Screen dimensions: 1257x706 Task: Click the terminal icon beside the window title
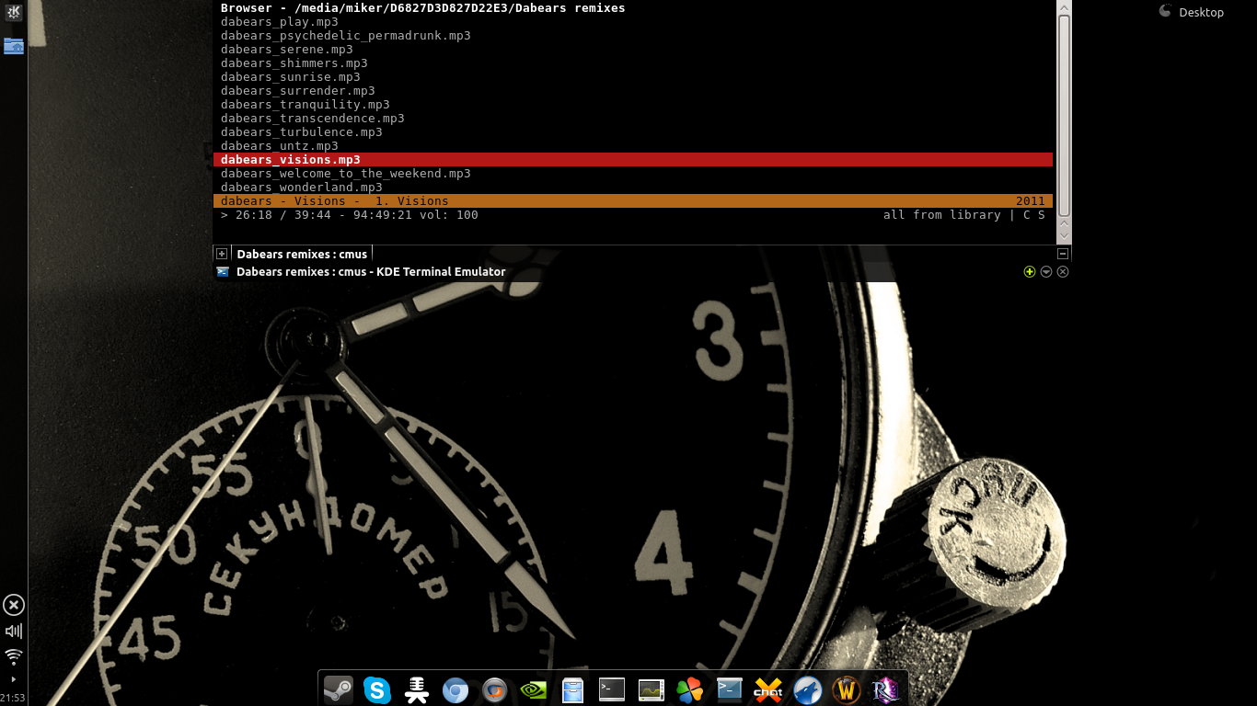(x=223, y=272)
